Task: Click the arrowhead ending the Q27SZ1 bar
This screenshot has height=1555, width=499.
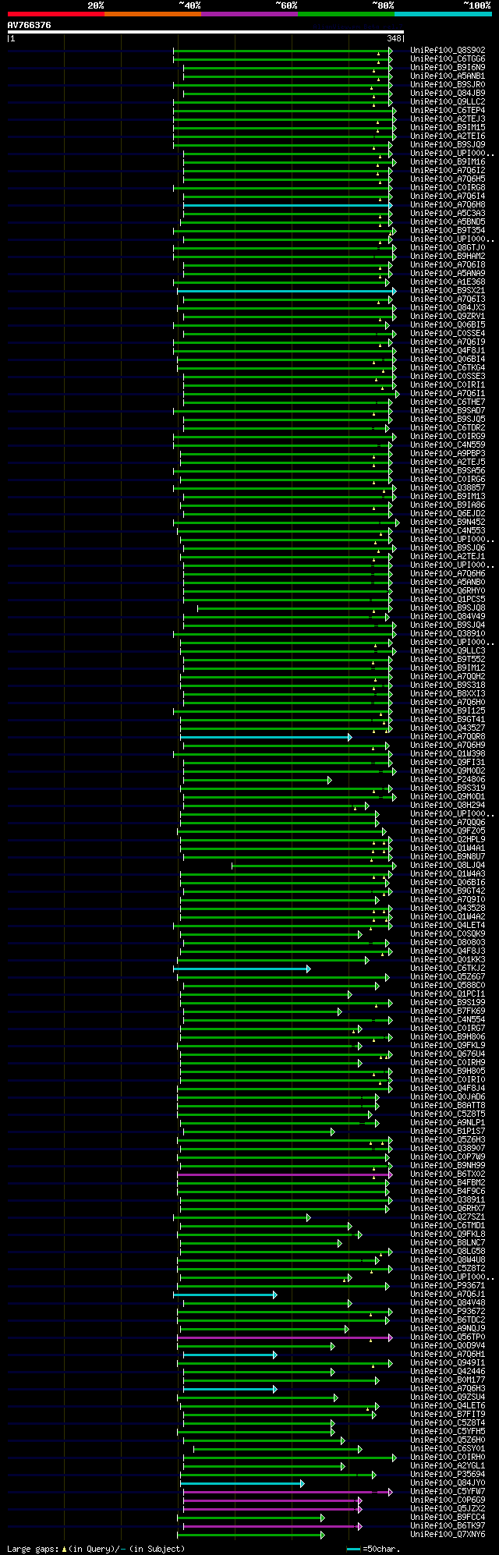Action: point(309,1217)
